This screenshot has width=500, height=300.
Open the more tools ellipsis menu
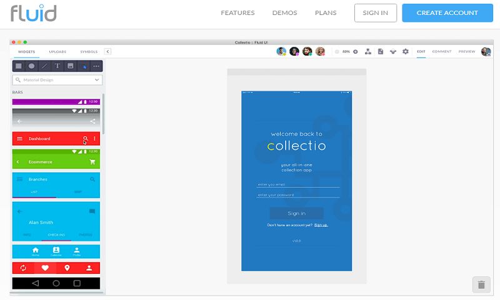[x=96, y=66]
